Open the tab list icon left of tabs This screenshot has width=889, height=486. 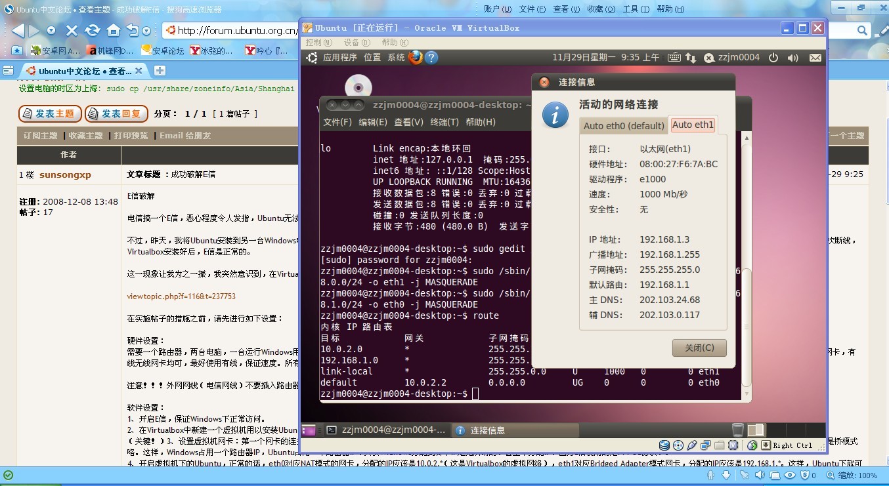pyautogui.click(x=8, y=70)
